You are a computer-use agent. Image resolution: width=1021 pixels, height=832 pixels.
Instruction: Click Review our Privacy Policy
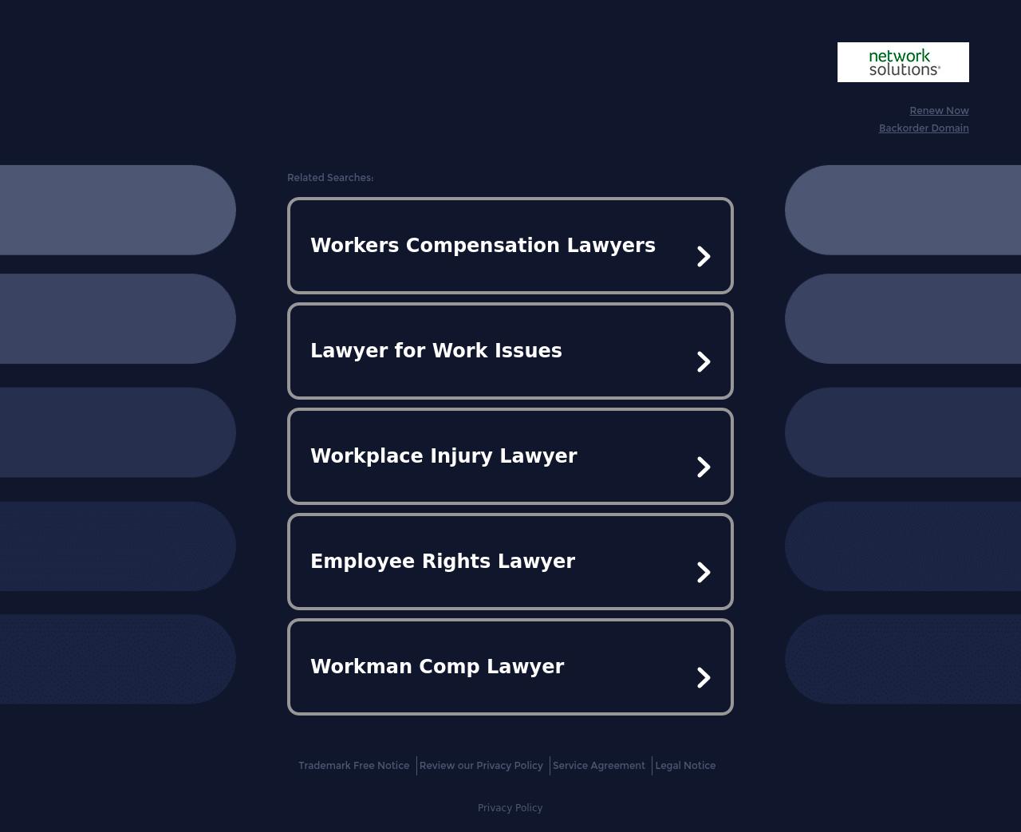click(481, 765)
